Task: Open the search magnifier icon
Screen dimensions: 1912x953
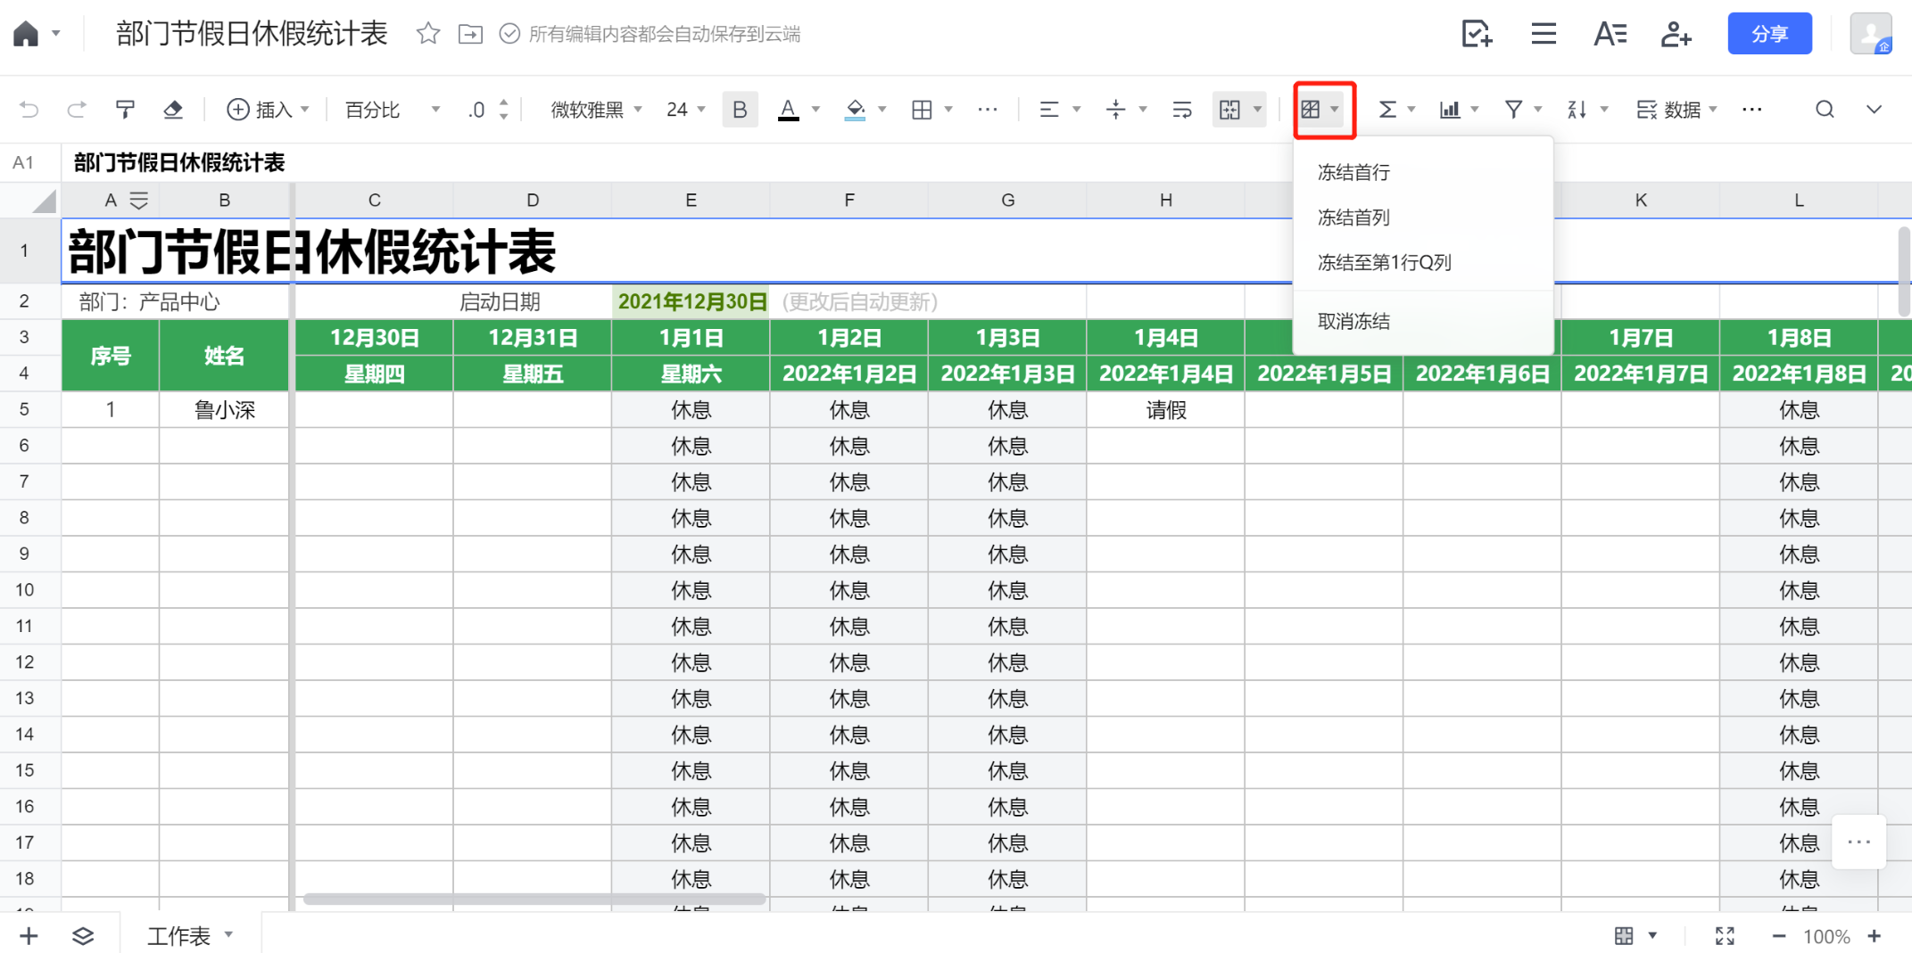Action: coord(1825,110)
